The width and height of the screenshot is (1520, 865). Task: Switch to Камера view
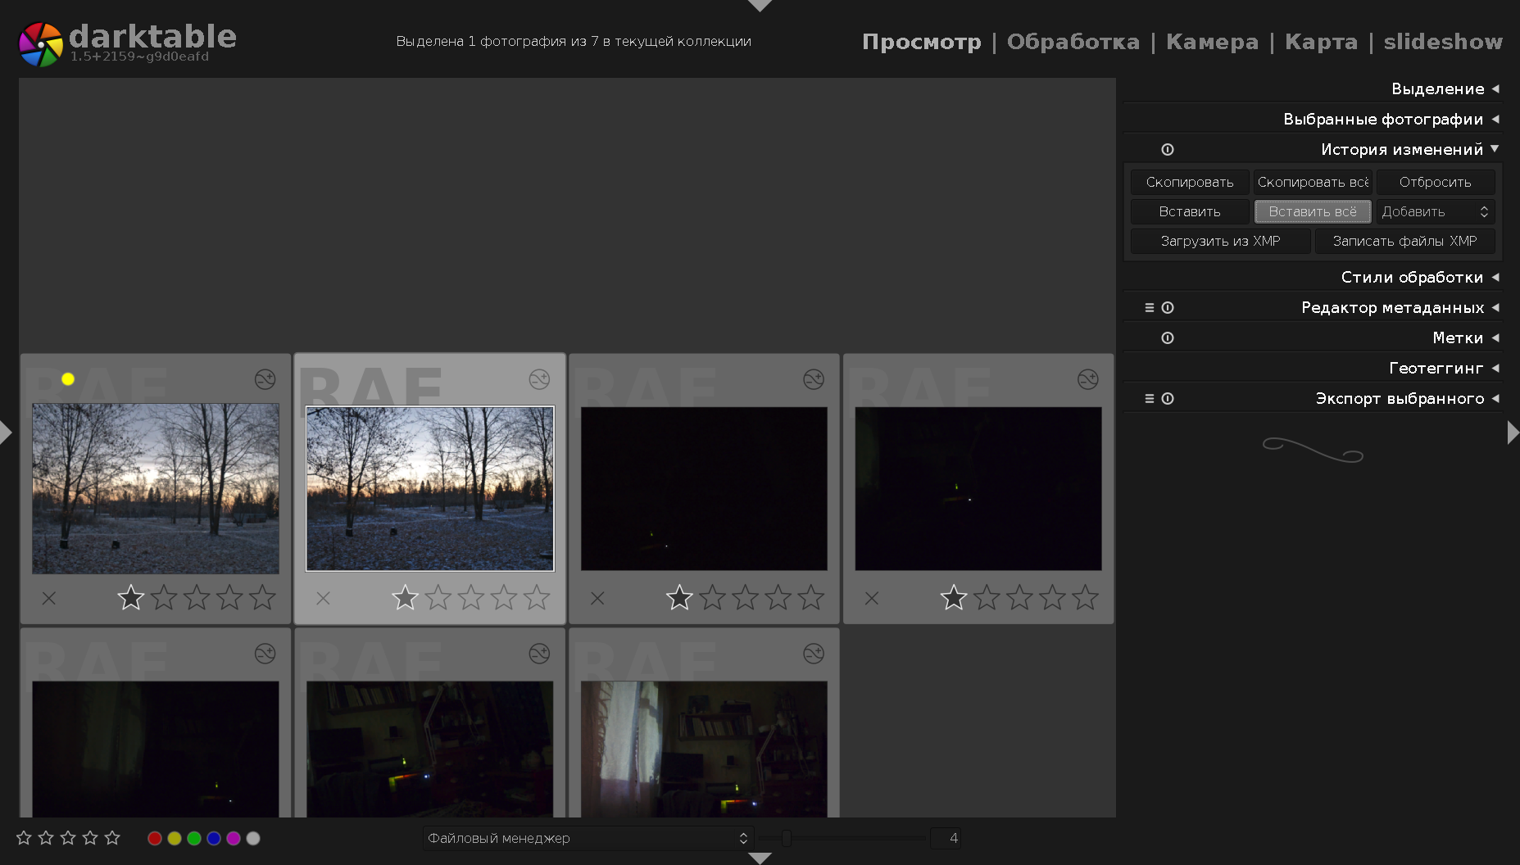[1212, 42]
